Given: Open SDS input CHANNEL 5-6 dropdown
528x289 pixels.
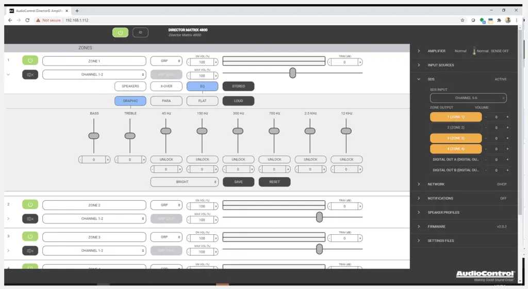Looking at the screenshot, I should click(468, 98).
